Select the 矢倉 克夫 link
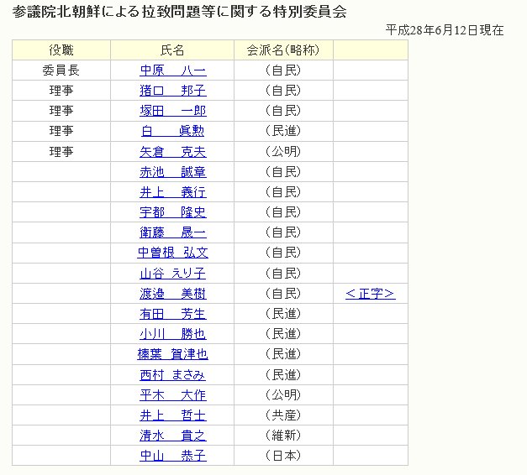 [173, 152]
